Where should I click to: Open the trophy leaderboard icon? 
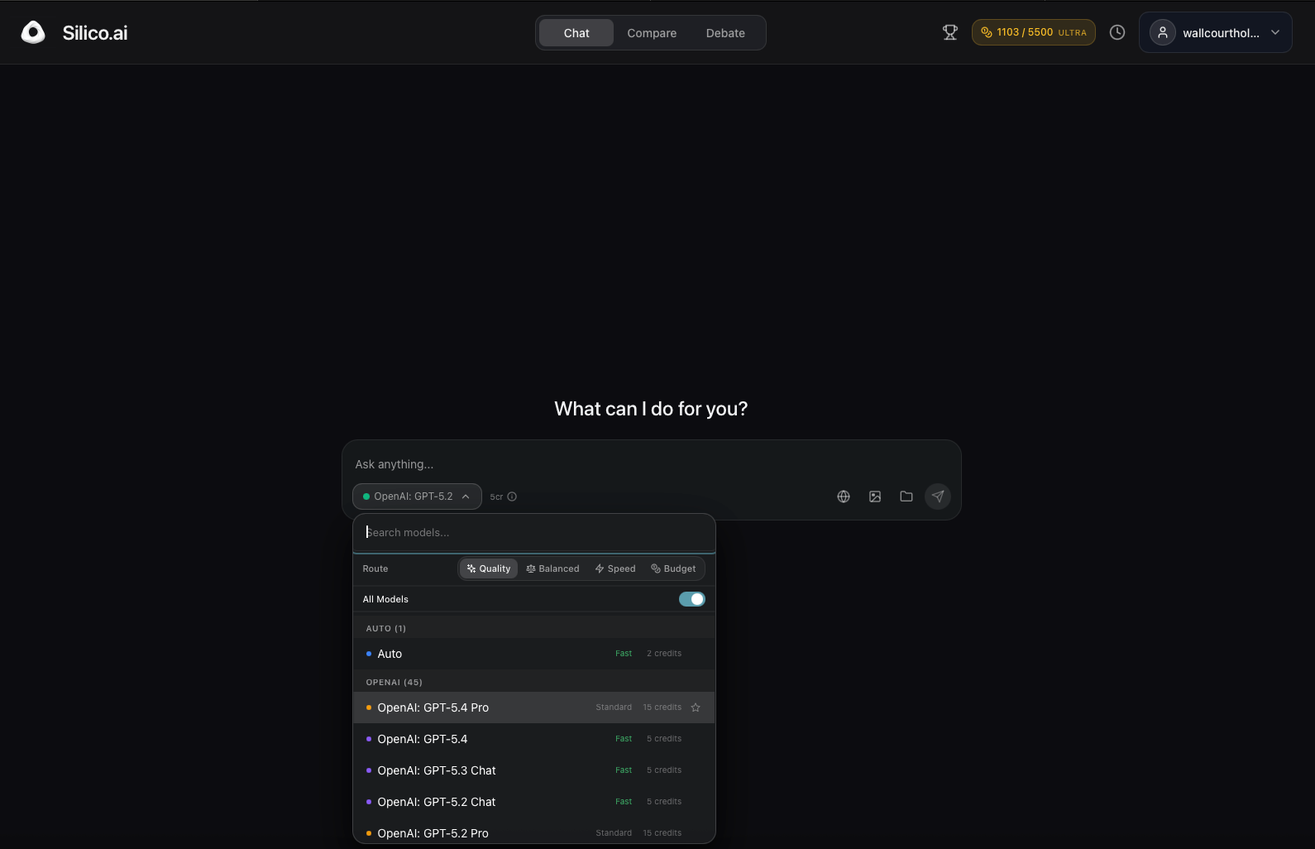[949, 32]
